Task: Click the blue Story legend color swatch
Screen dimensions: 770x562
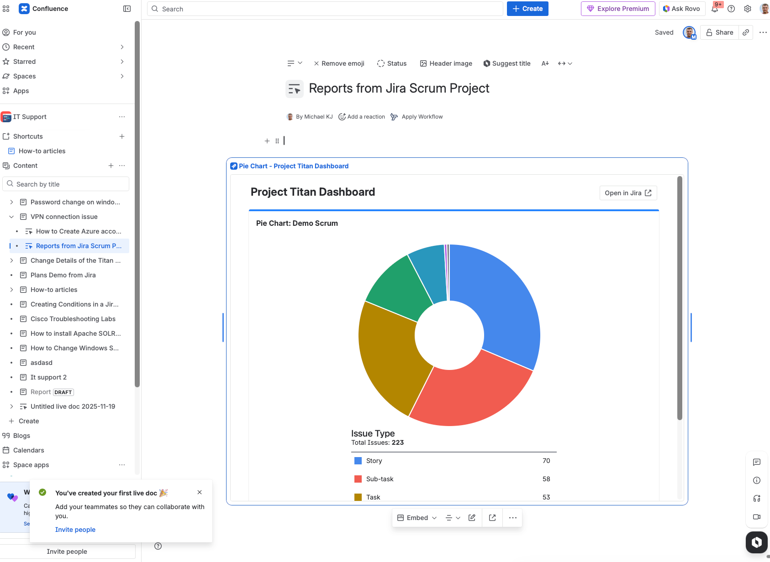Action: 358,461
